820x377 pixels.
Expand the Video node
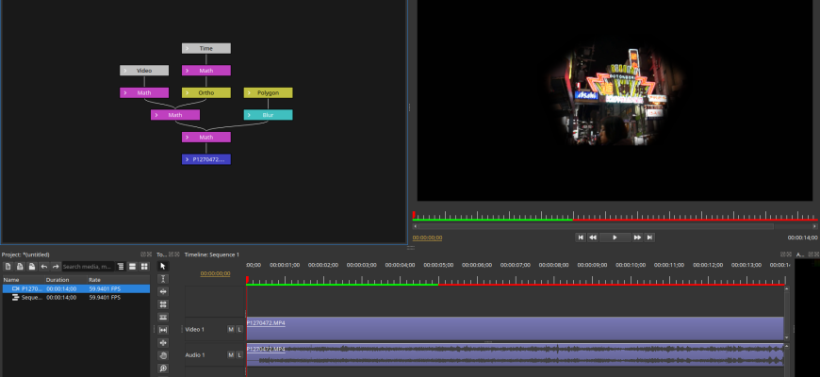pyautogui.click(x=125, y=71)
